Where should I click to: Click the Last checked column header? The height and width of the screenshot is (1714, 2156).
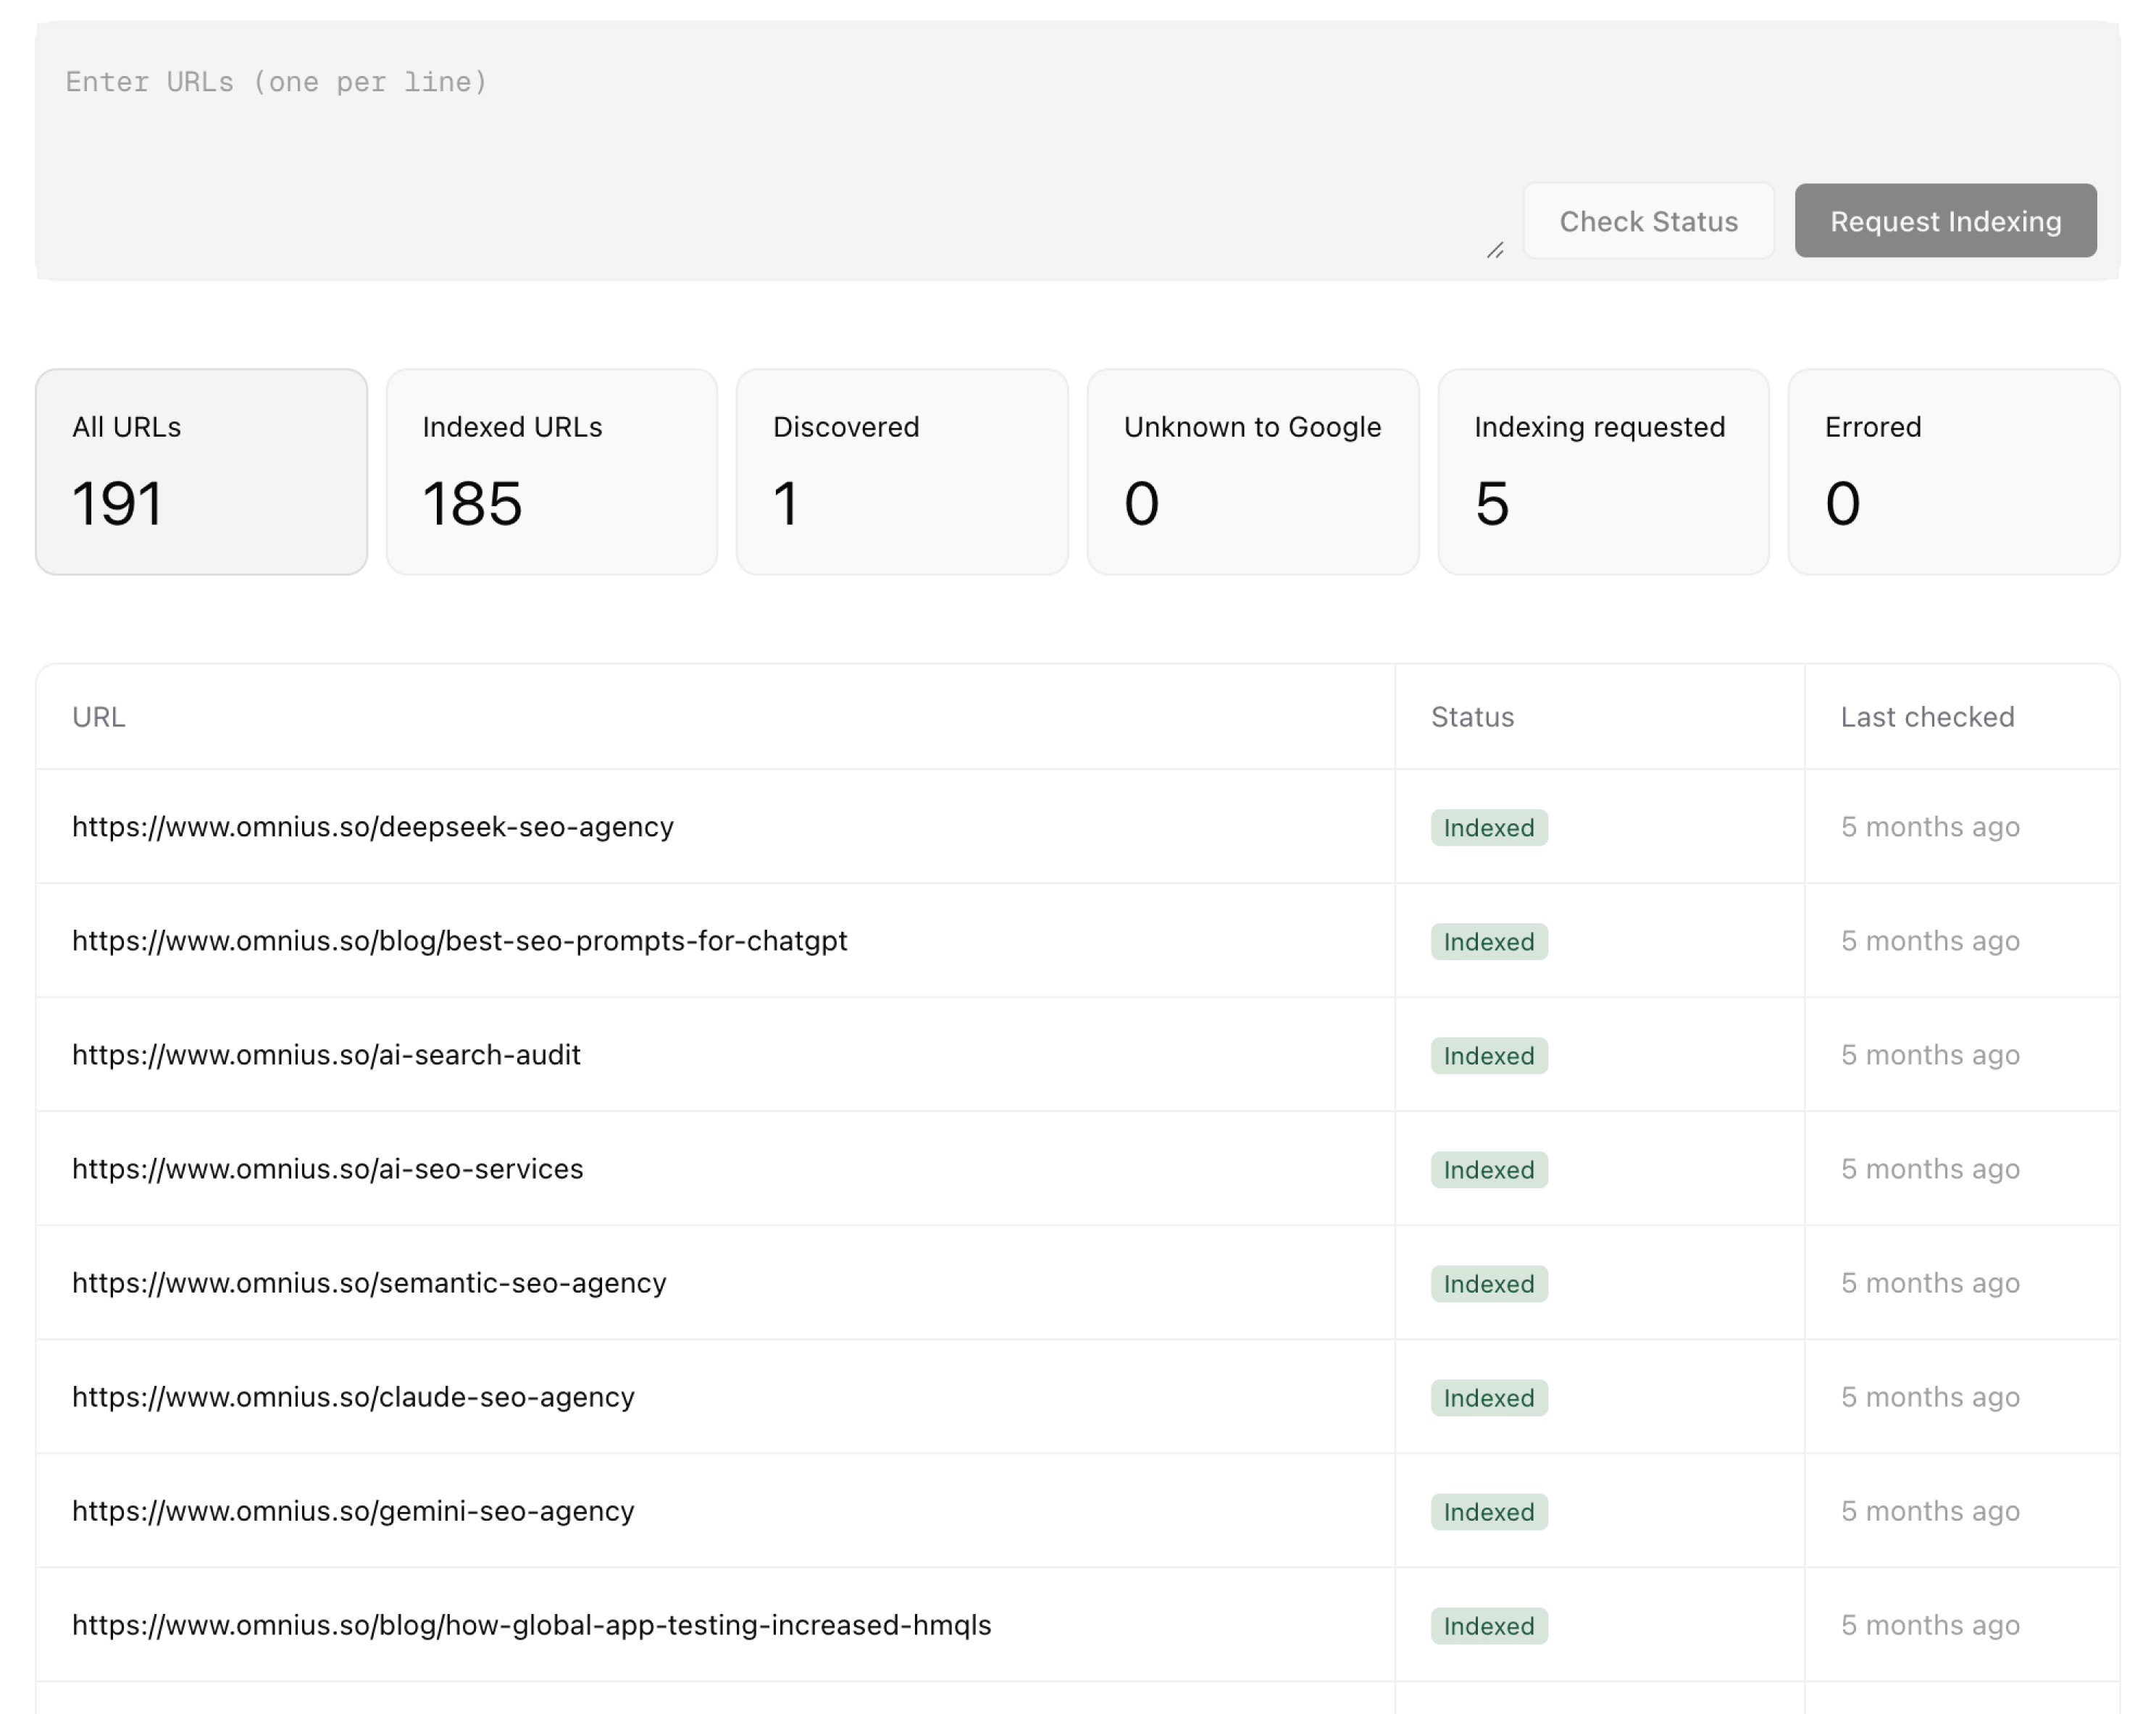point(1925,717)
